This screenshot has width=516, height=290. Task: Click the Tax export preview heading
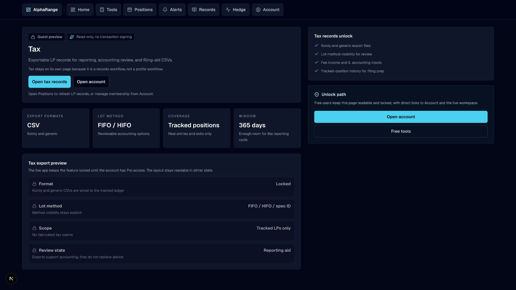tap(47, 163)
